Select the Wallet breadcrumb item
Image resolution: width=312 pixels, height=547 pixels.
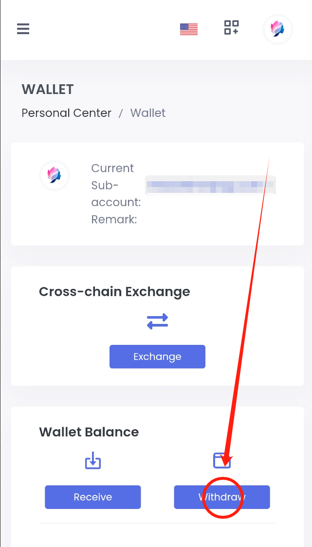tap(148, 113)
